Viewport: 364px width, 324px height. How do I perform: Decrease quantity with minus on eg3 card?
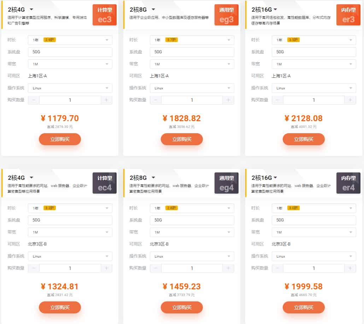click(156, 100)
